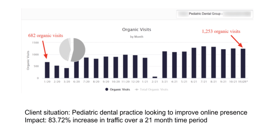272x136 pixels.
Task: Click the 10/21 x-axis label
Action: coord(233,82)
